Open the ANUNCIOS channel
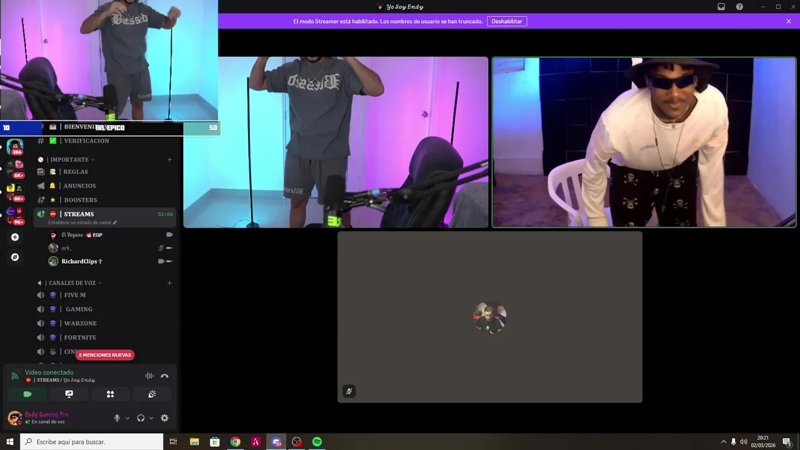The width and height of the screenshot is (800, 450). pos(104,186)
